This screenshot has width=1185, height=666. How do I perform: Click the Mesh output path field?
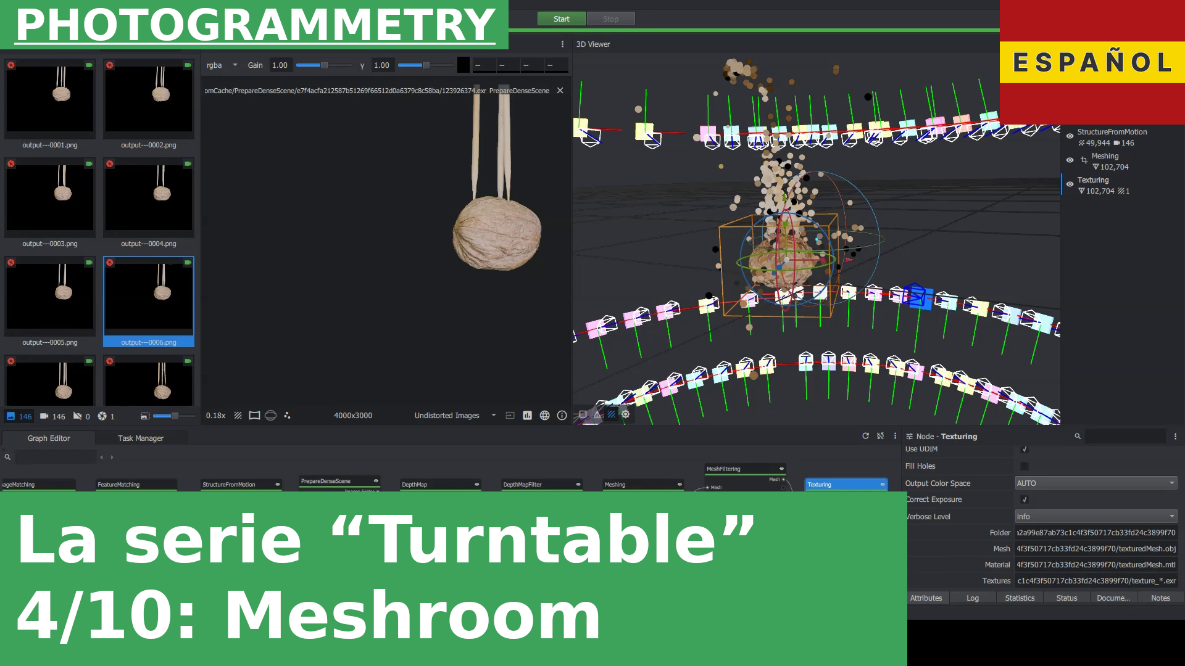(x=1096, y=549)
